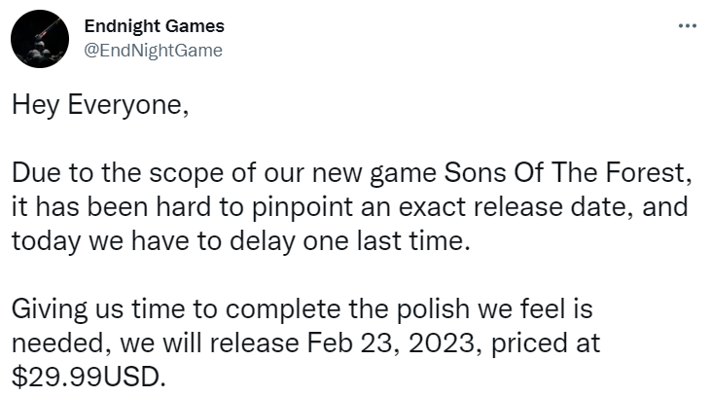Click the phrase 'priced at'
This screenshot has width=711, height=397.
[x=546, y=343]
